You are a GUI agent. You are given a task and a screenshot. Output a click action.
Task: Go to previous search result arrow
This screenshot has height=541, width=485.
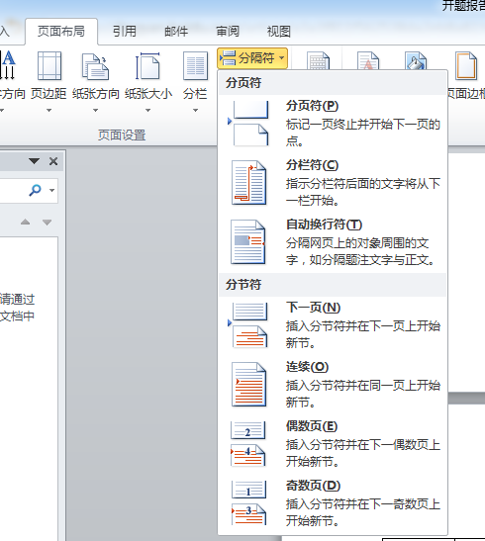[x=25, y=222]
